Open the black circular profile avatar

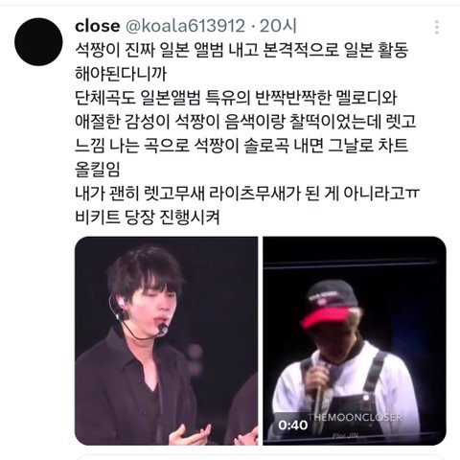pyautogui.click(x=38, y=42)
